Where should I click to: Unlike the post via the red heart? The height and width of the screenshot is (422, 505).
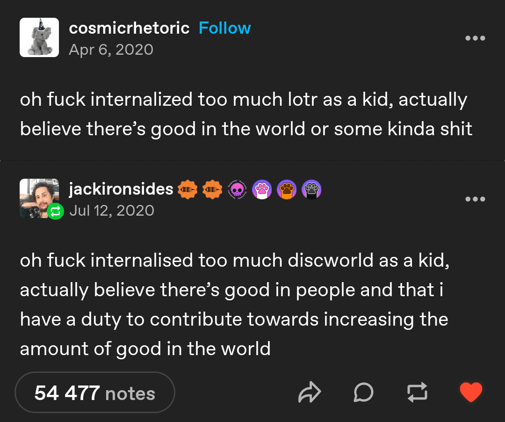pos(471,392)
